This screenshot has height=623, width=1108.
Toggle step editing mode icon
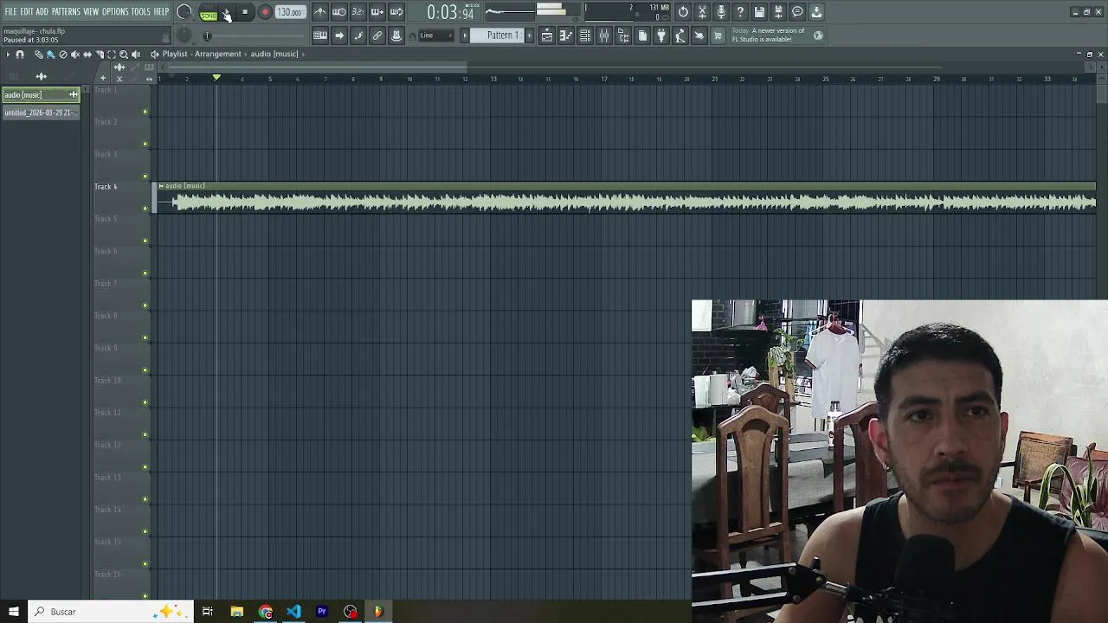tap(358, 35)
